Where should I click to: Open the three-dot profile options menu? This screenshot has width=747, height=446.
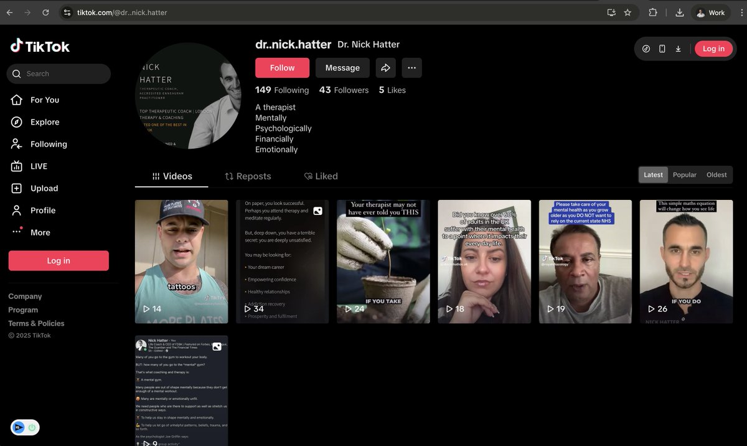point(411,68)
